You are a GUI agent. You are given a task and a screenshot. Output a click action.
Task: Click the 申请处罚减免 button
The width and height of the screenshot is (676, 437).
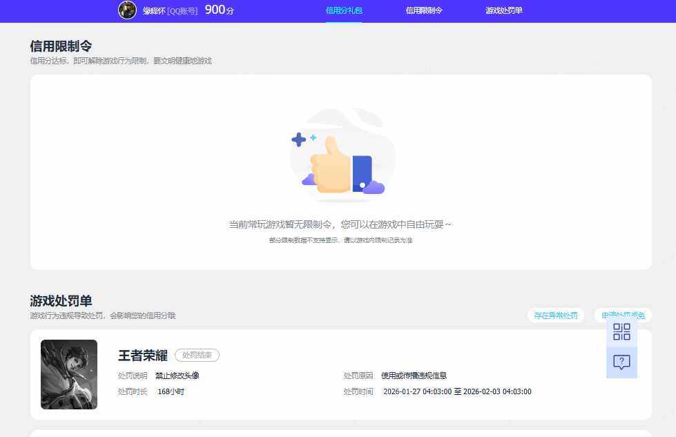click(623, 315)
